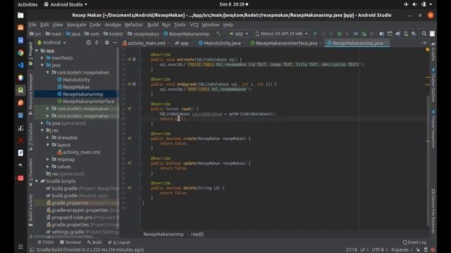Expand the manifests folder
Screen dimensions: 451x253
point(42,58)
